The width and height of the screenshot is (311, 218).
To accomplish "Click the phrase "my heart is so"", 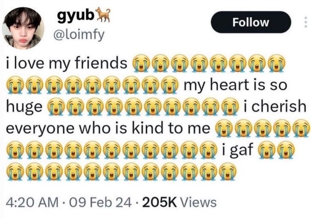I will click(x=235, y=85).
